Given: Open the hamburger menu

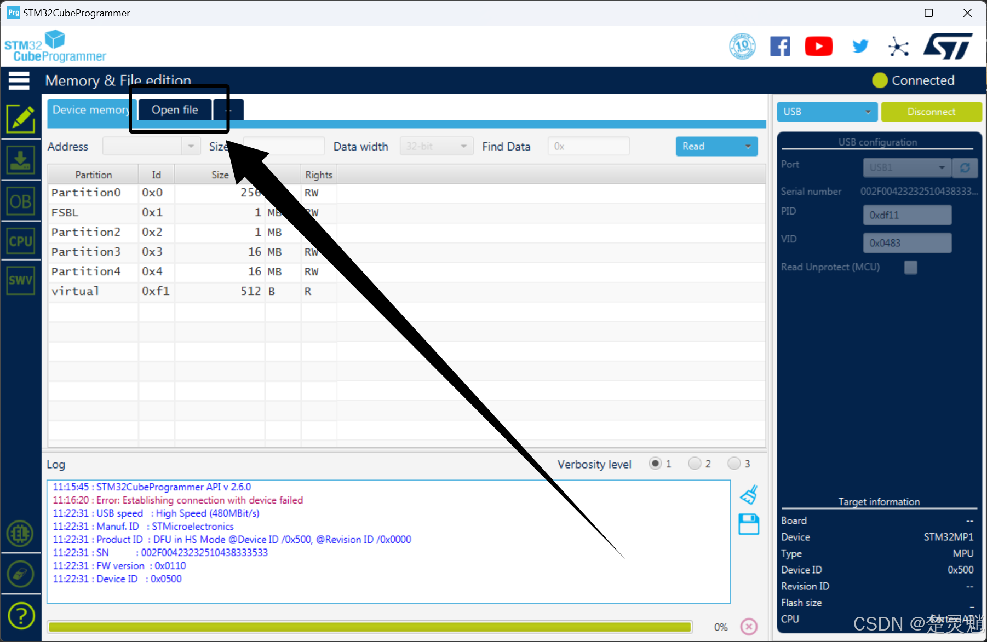Looking at the screenshot, I should coord(19,80).
